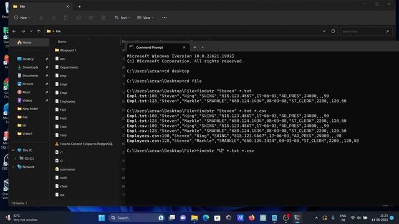Click the Paste icon in Explorer toolbar

tap(66, 18)
